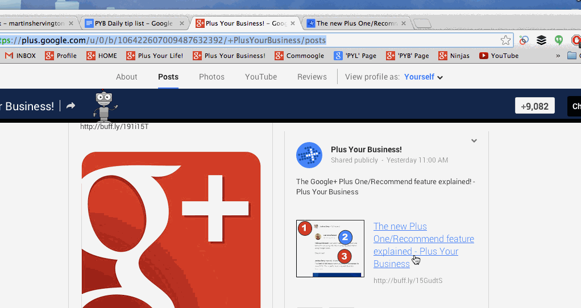Close the Plus Your Business! browser tab
This screenshot has height=308, width=581.
pos(293,23)
